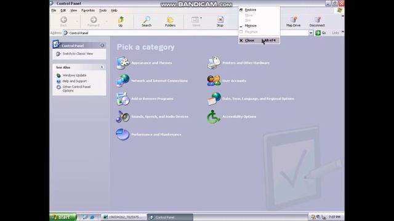The height and width of the screenshot is (221, 394).
Task: Open Other Control Panel Options link
Action: click(76, 88)
